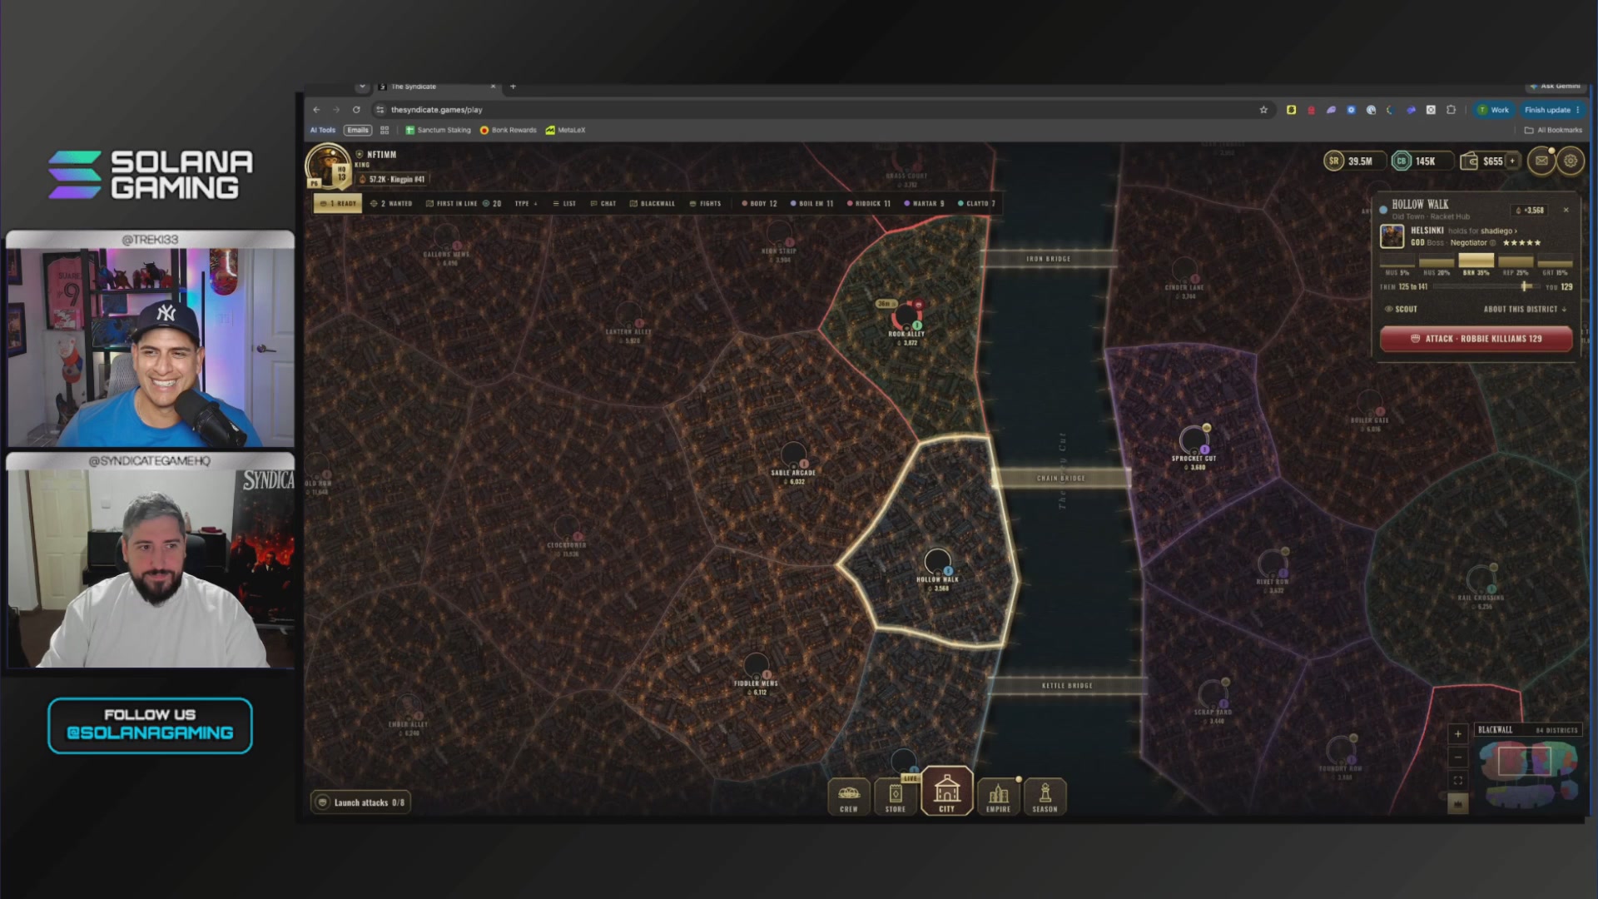Open the Chat tab
1598x899 pixels.
(603, 203)
